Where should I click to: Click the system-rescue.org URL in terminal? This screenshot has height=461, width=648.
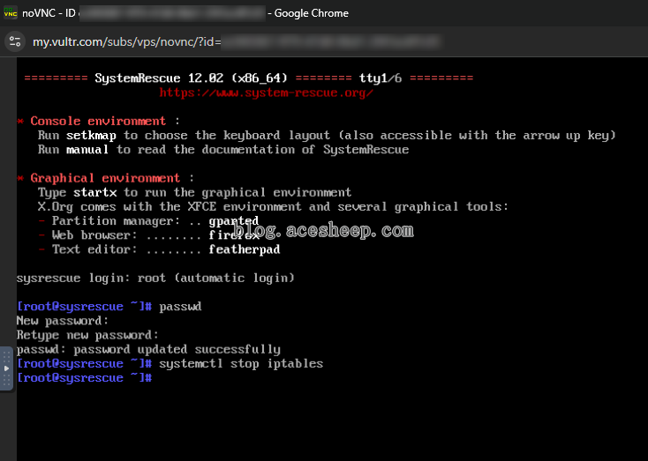[x=266, y=93]
